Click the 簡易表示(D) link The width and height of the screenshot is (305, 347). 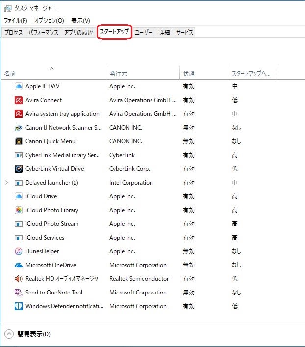click(34, 334)
